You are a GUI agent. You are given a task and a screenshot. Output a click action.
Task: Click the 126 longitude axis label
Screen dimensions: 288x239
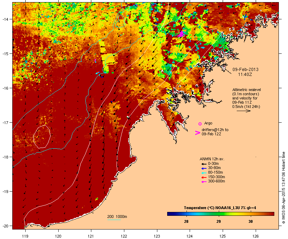point(255,236)
